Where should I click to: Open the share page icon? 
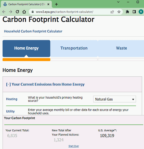pos(112,12)
